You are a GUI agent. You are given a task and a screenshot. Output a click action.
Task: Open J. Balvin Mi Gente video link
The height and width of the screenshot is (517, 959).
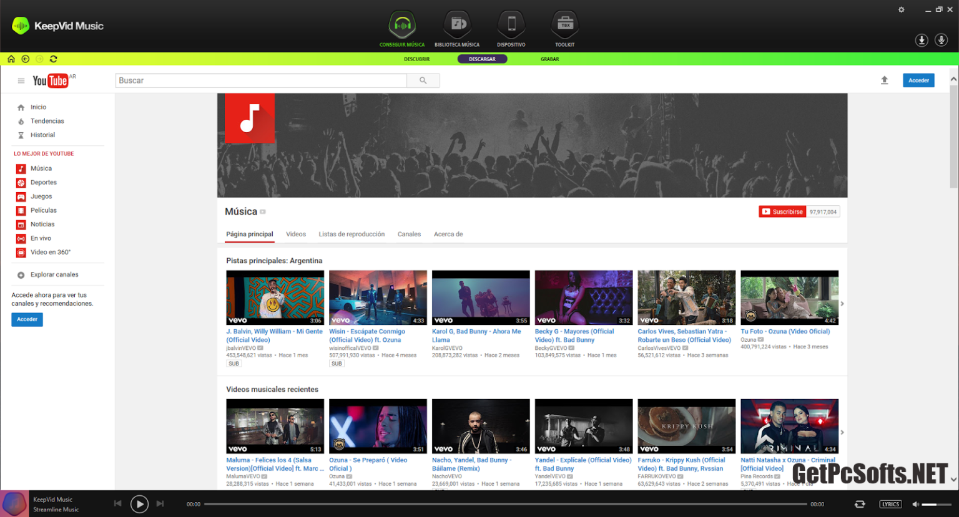coord(275,336)
